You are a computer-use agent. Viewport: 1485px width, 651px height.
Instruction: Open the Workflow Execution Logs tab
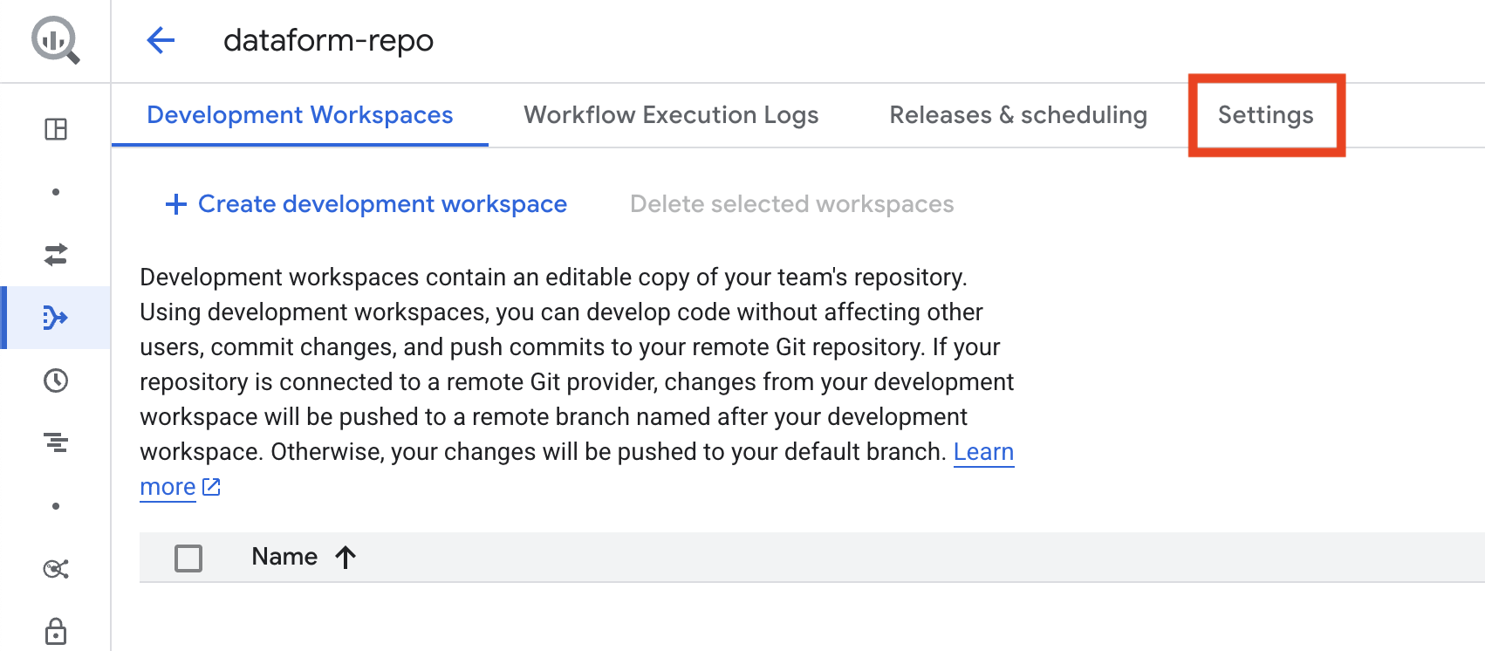pyautogui.click(x=671, y=115)
